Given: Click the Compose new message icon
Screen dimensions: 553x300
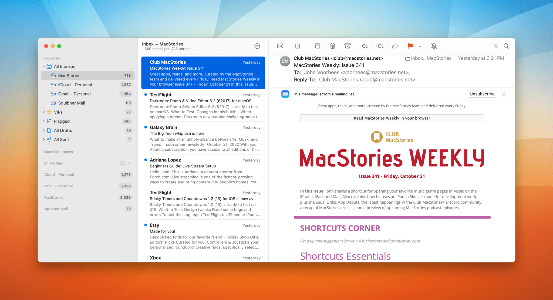Looking at the screenshot, I should (x=297, y=46).
